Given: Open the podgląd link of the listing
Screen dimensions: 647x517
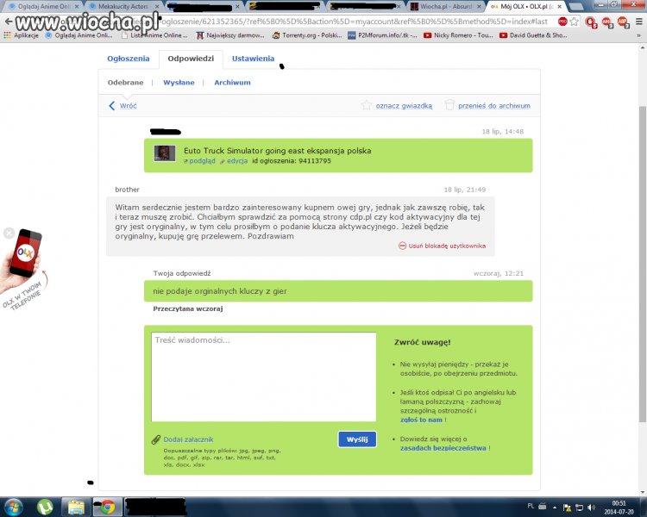Looking at the screenshot, I should click(202, 161).
